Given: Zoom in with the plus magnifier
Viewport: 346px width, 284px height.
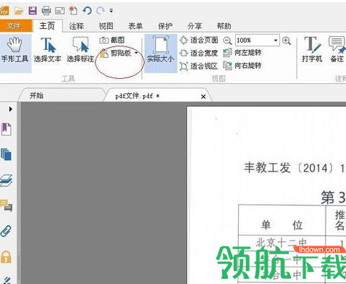Looking at the screenshot, I should point(287,41).
